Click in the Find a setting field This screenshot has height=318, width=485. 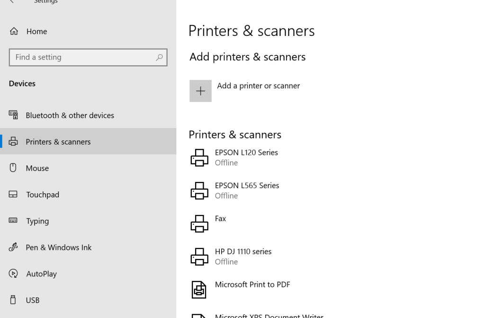pyautogui.click(x=83, y=57)
